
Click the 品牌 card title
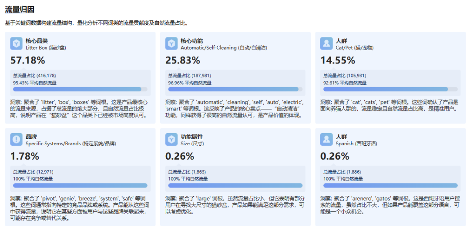tap(31, 137)
